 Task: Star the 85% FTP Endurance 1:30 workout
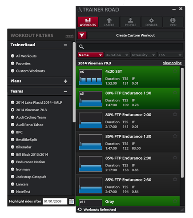(175, 136)
